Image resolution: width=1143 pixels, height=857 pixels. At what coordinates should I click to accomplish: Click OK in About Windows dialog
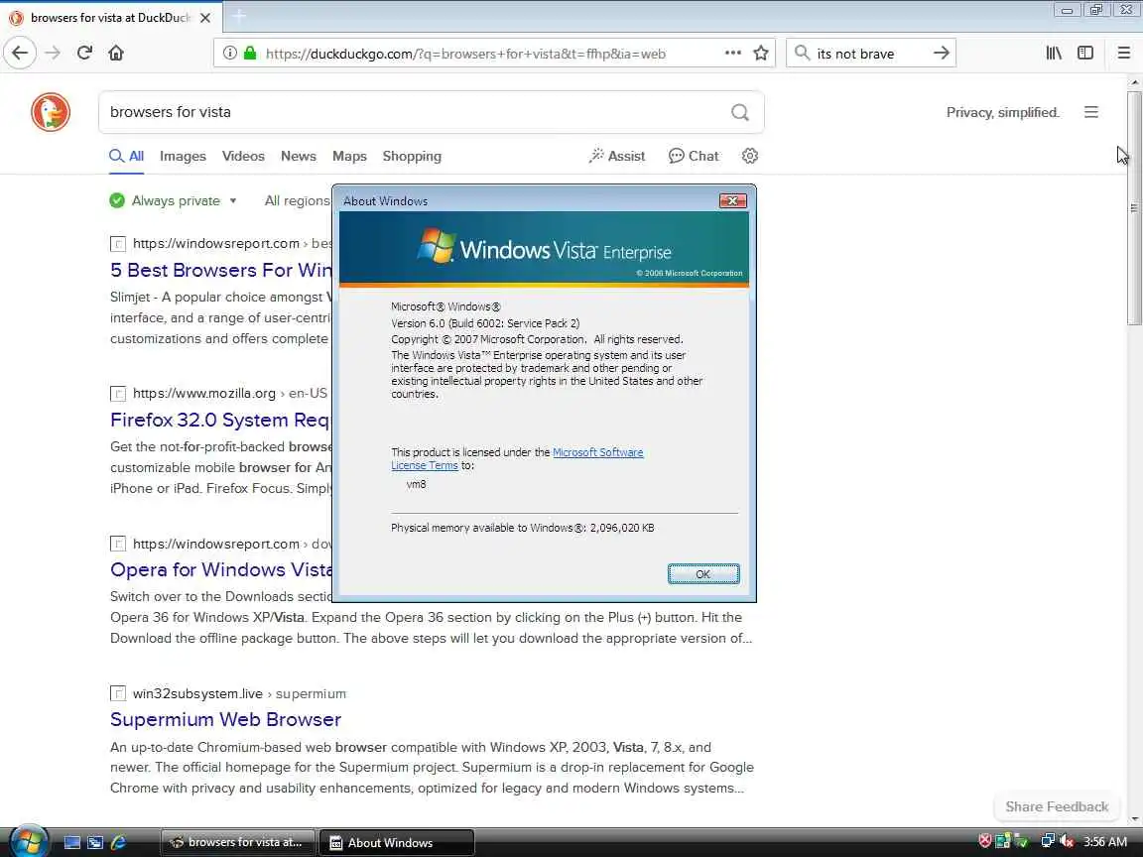pos(702,574)
